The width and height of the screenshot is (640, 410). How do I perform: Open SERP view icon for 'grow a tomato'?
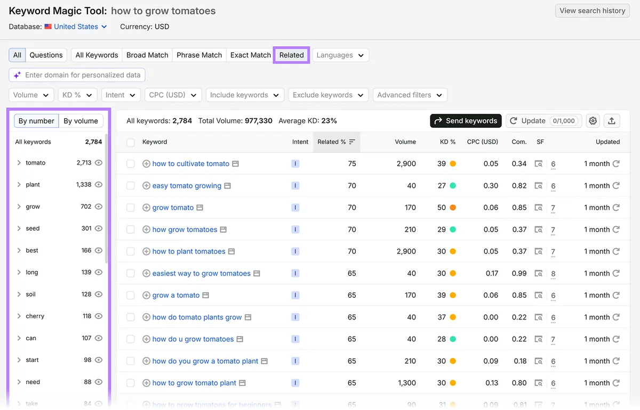coord(205,295)
